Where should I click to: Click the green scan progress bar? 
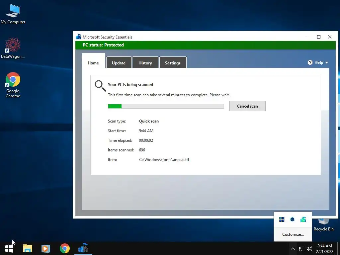point(166,106)
